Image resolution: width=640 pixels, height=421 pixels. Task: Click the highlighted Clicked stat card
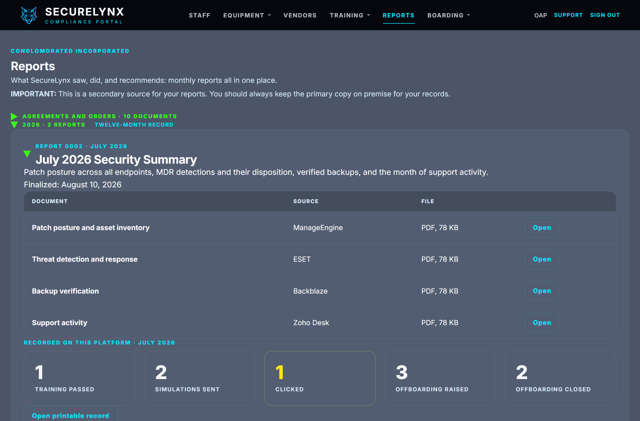pyautogui.click(x=320, y=378)
